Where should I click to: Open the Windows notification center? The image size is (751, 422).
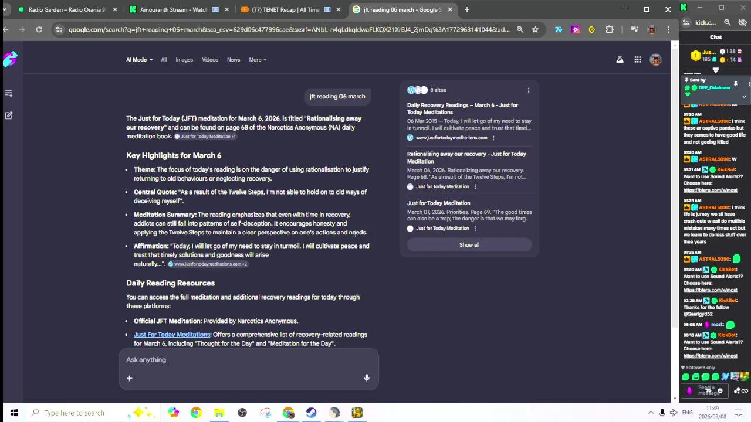click(x=739, y=413)
